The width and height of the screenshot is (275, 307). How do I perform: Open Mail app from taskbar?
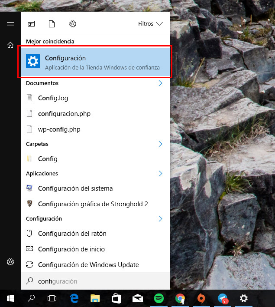[138, 298]
